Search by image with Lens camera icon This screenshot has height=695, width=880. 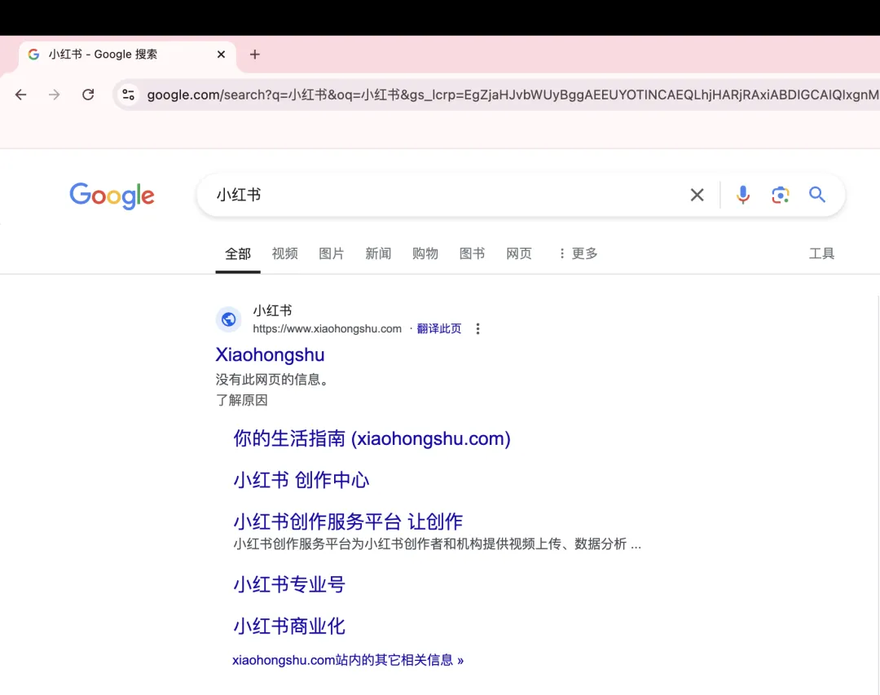[780, 195]
